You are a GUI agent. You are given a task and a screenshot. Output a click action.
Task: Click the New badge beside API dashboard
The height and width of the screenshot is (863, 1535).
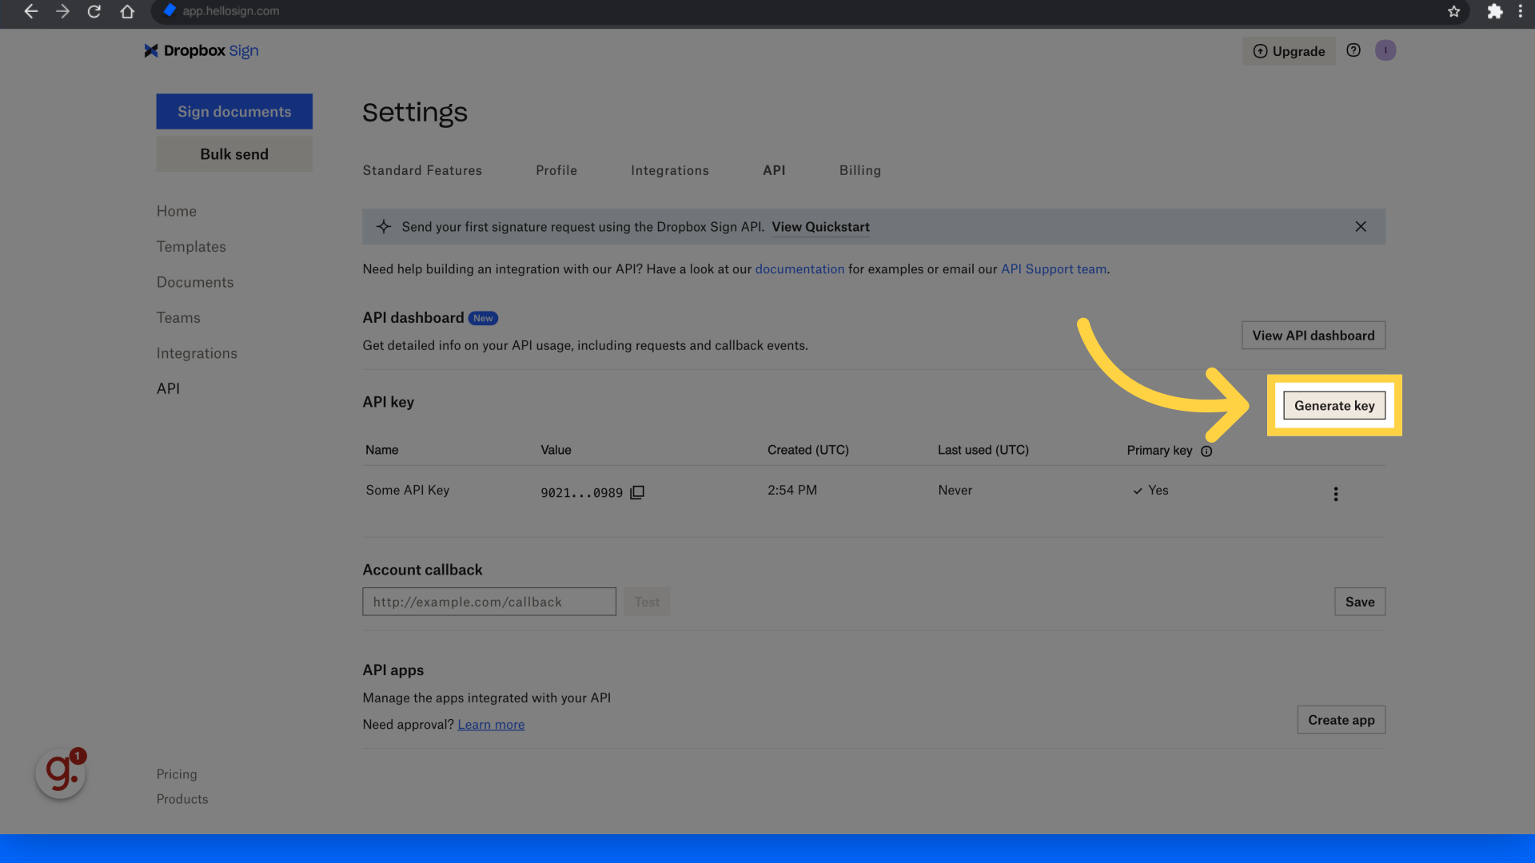[483, 318]
